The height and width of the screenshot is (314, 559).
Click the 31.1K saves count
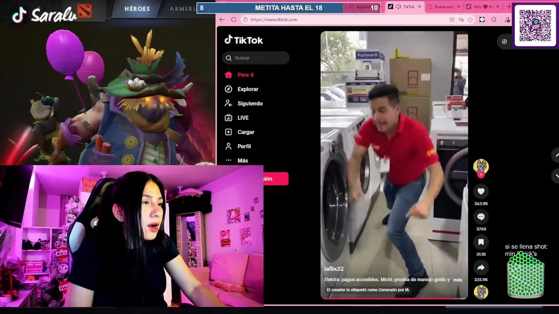click(x=481, y=254)
